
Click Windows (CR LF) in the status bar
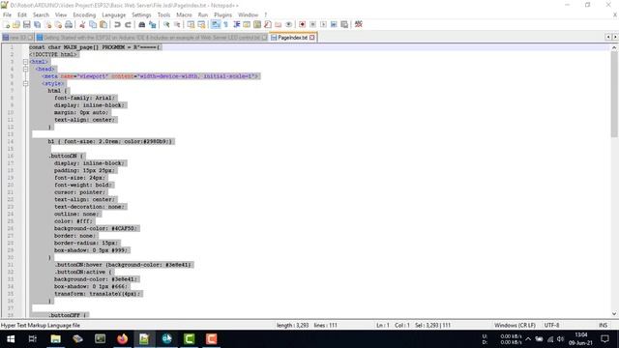coord(515,325)
